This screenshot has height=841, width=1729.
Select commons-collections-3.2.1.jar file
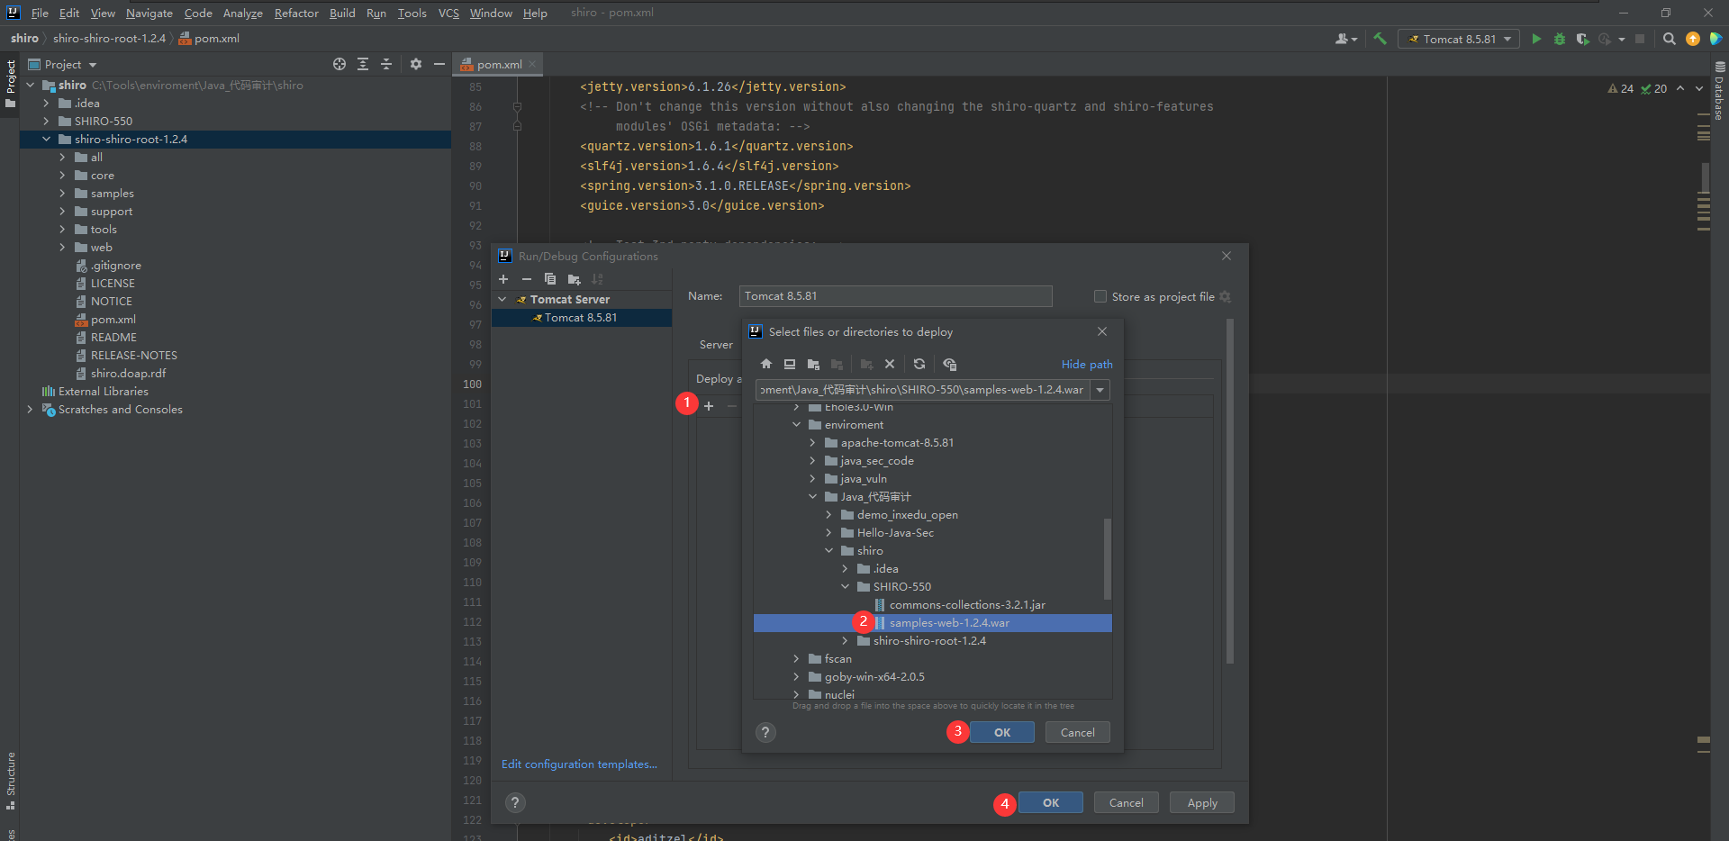click(x=967, y=605)
